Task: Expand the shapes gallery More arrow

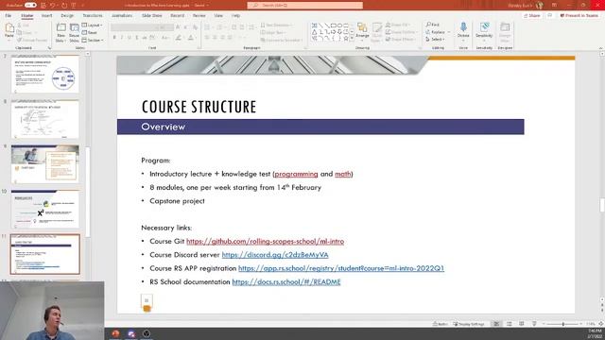Action: 352,39
